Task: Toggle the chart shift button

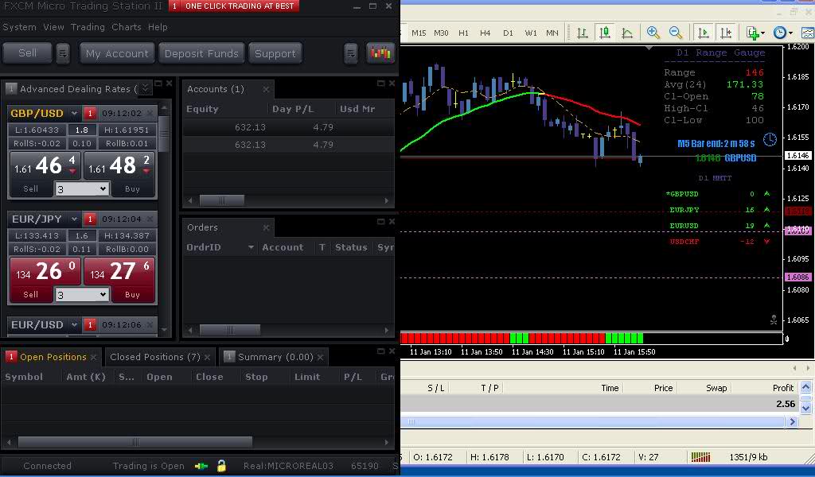Action: (726, 33)
